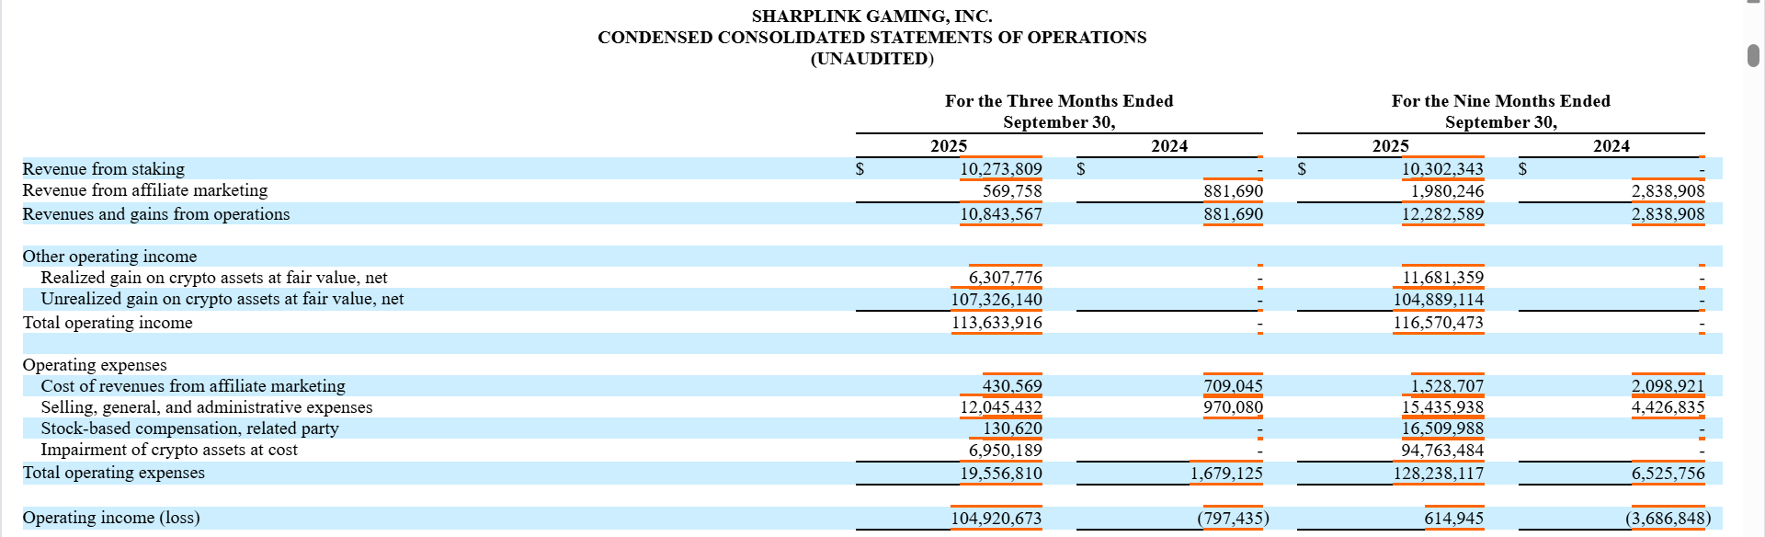
Task: Click the 'Other operating income' label
Action: coord(109,257)
